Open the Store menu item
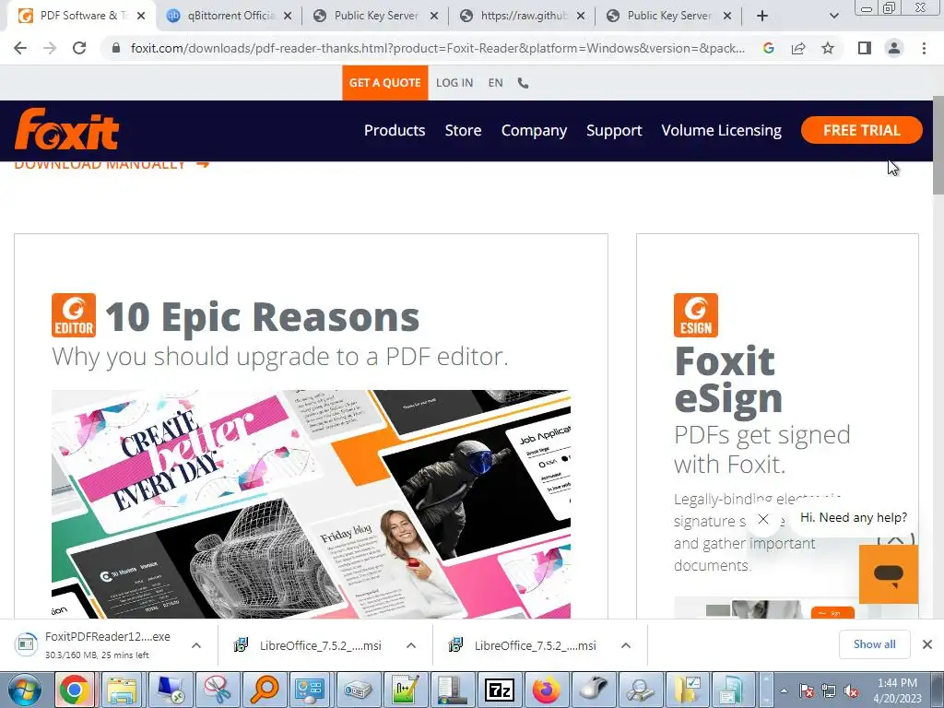Viewport: 944px width, 708px height. click(x=463, y=130)
